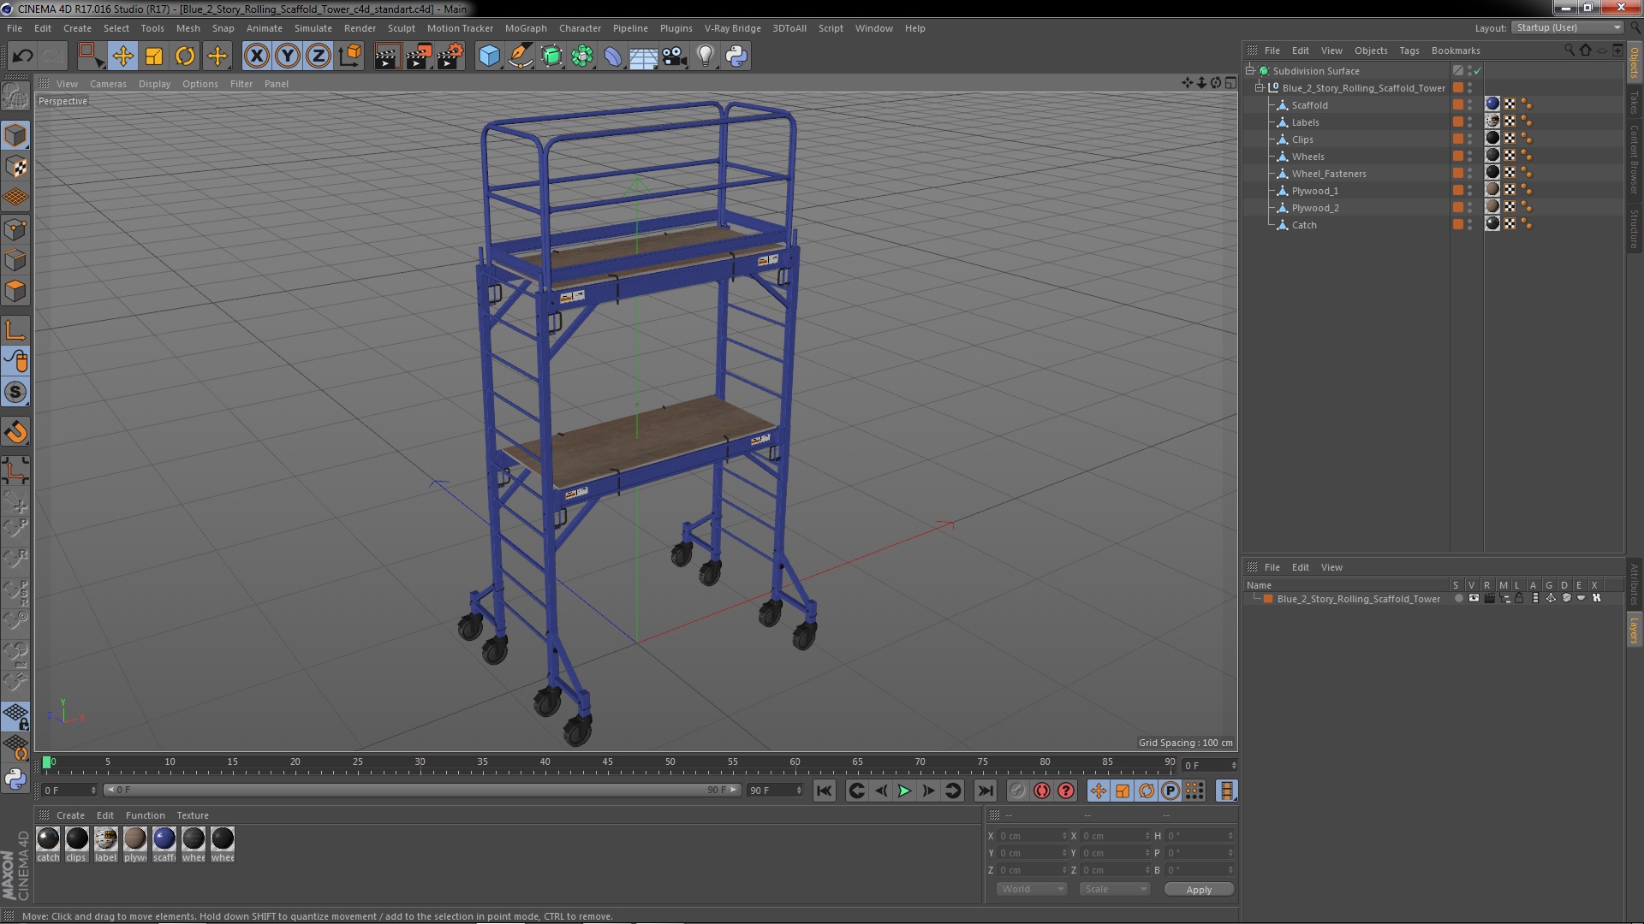
Task: Select the Rotate tool in top toolbar
Action: tap(185, 56)
